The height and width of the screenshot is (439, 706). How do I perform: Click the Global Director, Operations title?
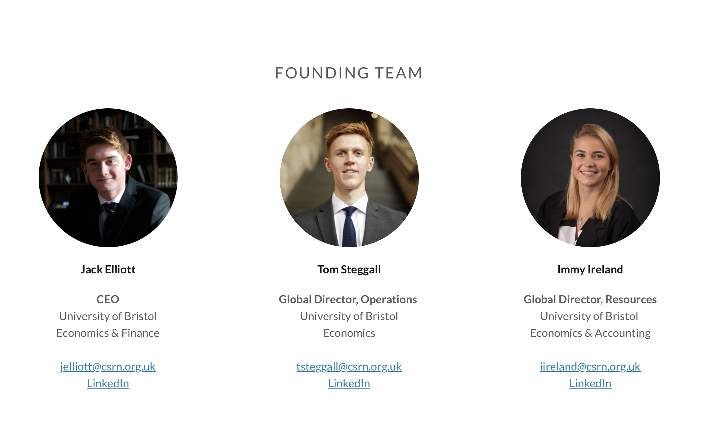tap(348, 299)
